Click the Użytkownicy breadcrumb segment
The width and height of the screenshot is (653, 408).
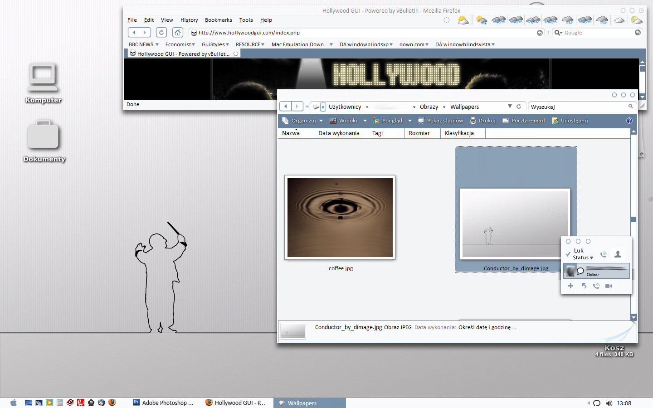pos(345,107)
